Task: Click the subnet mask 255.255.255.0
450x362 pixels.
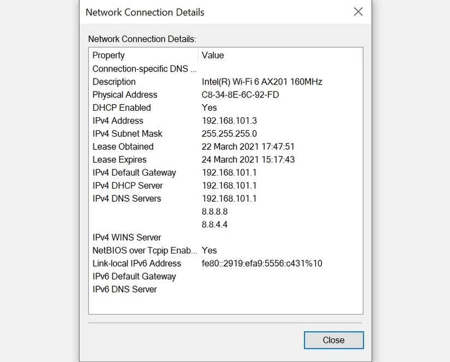Action: click(x=229, y=134)
